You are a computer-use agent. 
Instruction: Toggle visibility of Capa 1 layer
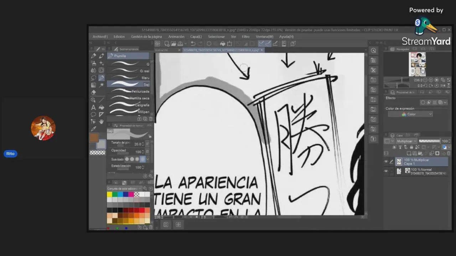(x=386, y=161)
